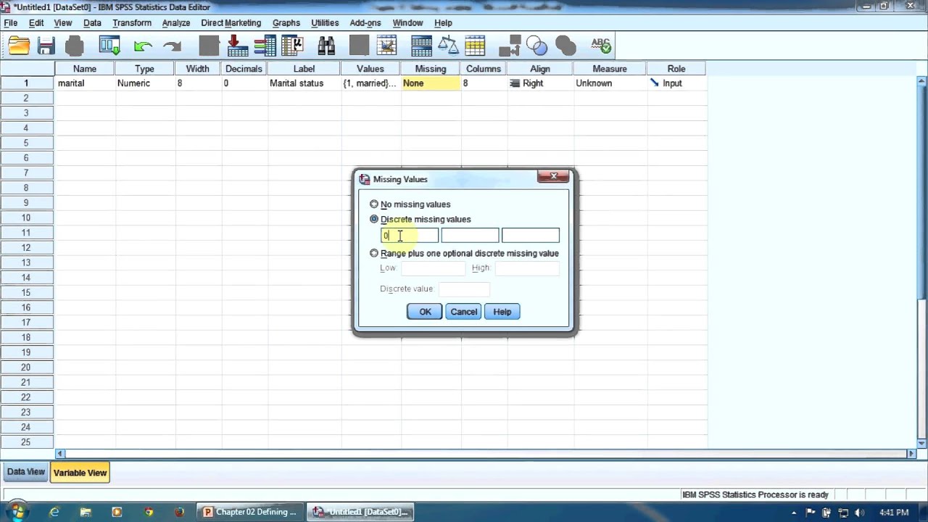The height and width of the screenshot is (522, 928).
Task: Select the Discrete missing values option
Action: coord(420,219)
